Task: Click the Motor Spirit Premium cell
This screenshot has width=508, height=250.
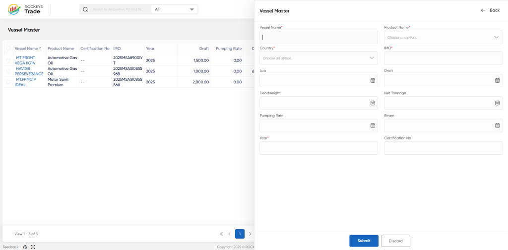Action: (x=59, y=82)
